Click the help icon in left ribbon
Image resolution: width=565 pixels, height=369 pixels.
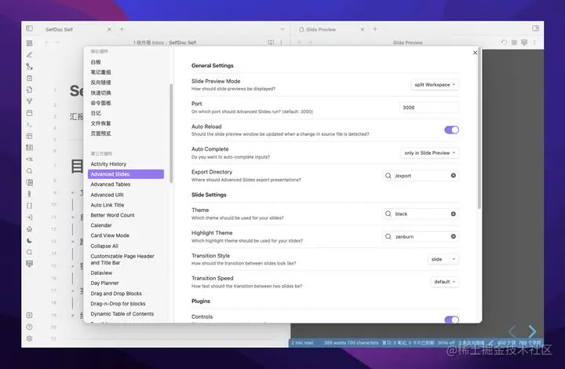(30, 327)
